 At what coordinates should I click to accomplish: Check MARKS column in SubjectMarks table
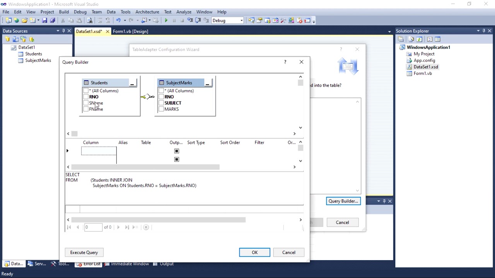coord(161,109)
